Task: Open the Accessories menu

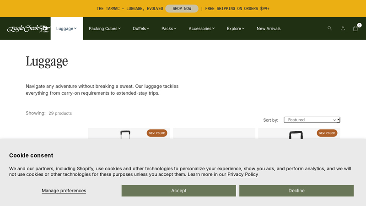Action: 201,28
